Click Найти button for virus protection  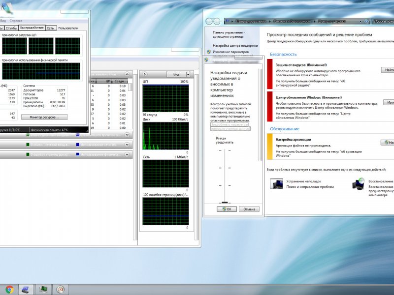(388, 70)
